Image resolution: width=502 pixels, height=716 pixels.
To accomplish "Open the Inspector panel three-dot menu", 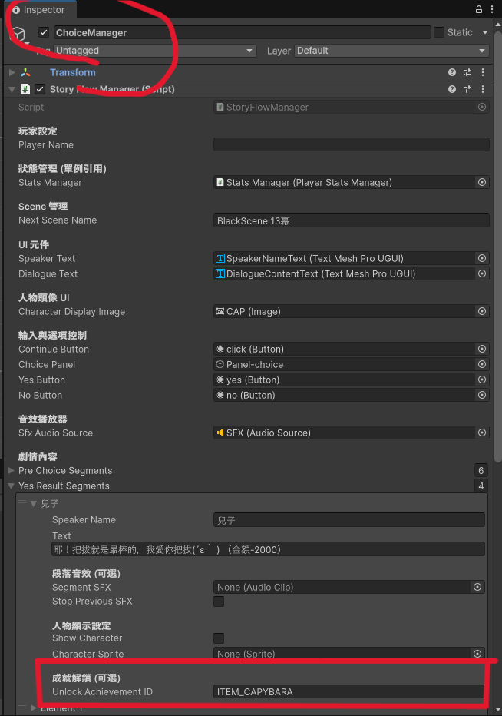I will click(x=492, y=9).
